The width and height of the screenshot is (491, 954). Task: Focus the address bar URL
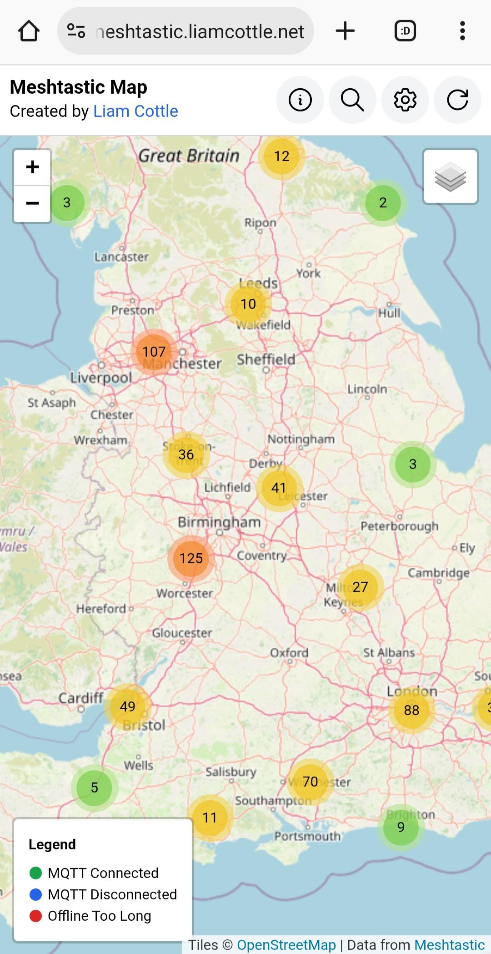click(x=200, y=31)
